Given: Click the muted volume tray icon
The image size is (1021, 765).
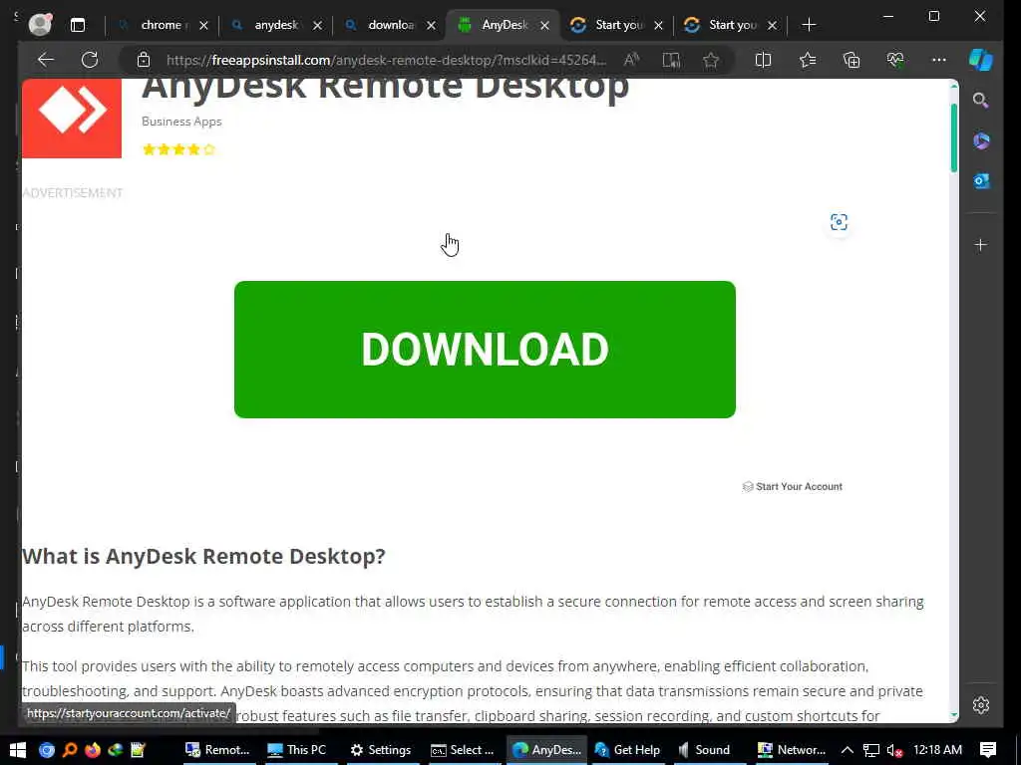Looking at the screenshot, I should (894, 750).
